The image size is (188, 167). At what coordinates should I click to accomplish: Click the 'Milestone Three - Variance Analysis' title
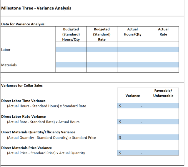36,8
